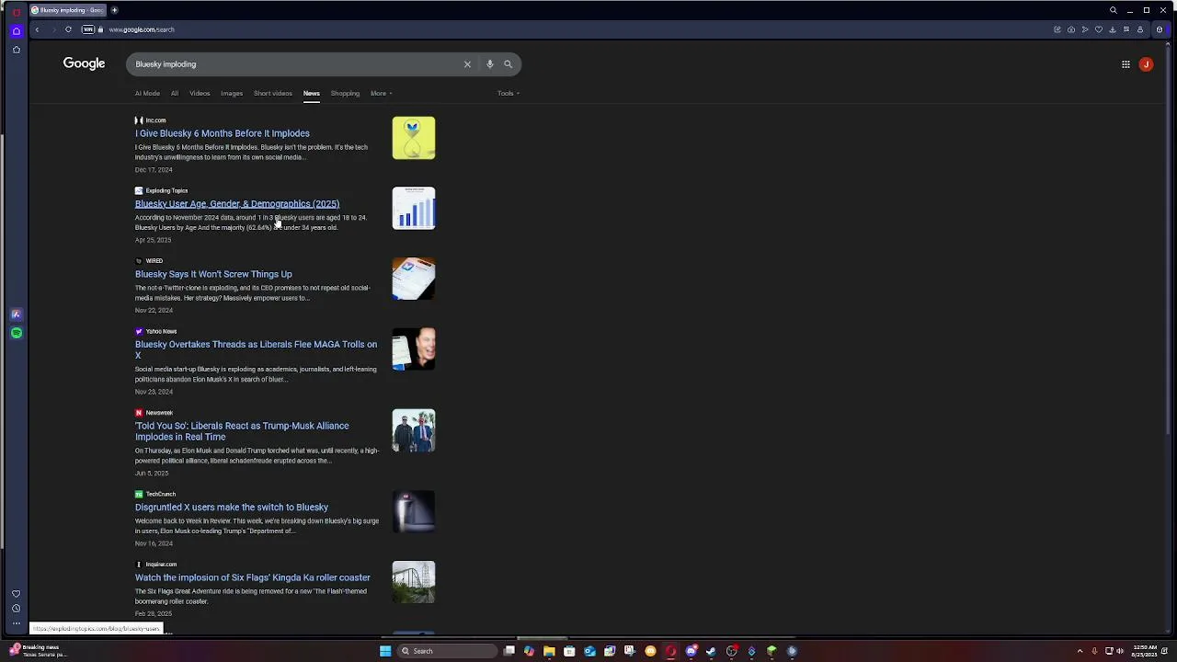Open Newsweek 'Told You So' article
Screen dimensions: 1177x662
(x=242, y=431)
